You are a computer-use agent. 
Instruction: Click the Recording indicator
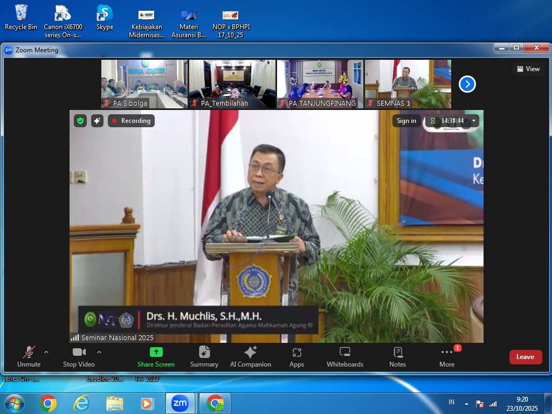coord(131,121)
